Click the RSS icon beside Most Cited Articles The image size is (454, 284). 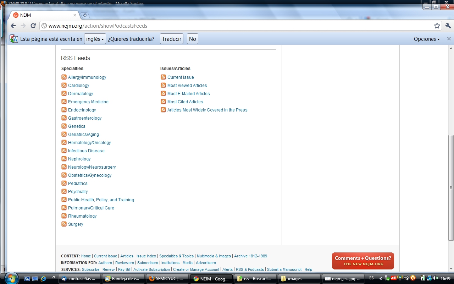163,102
